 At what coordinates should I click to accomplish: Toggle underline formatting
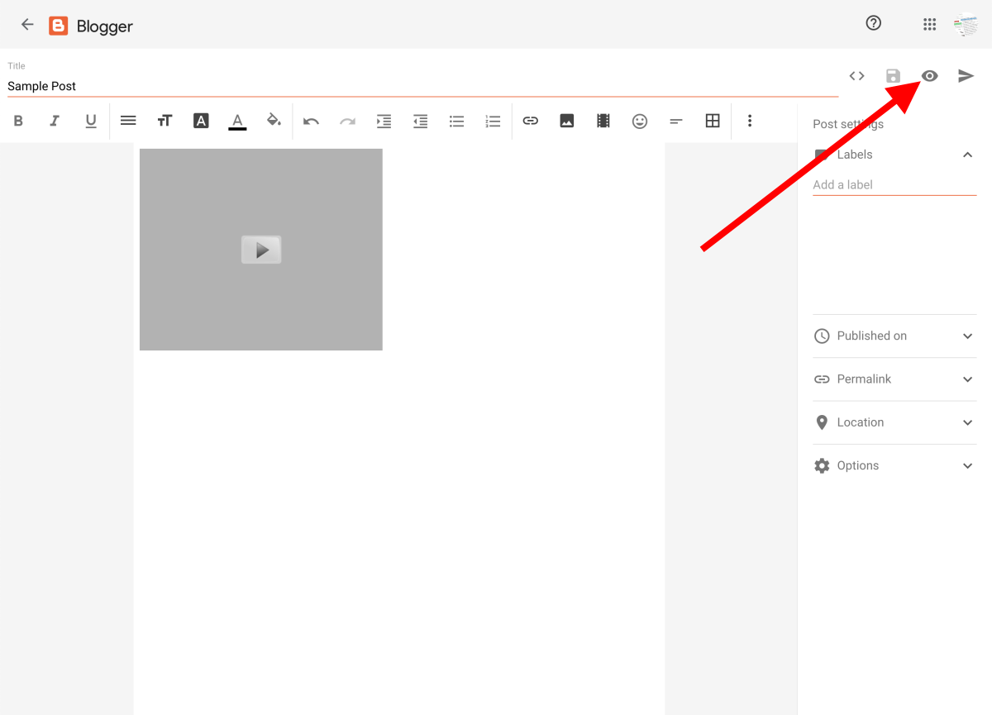(x=91, y=121)
